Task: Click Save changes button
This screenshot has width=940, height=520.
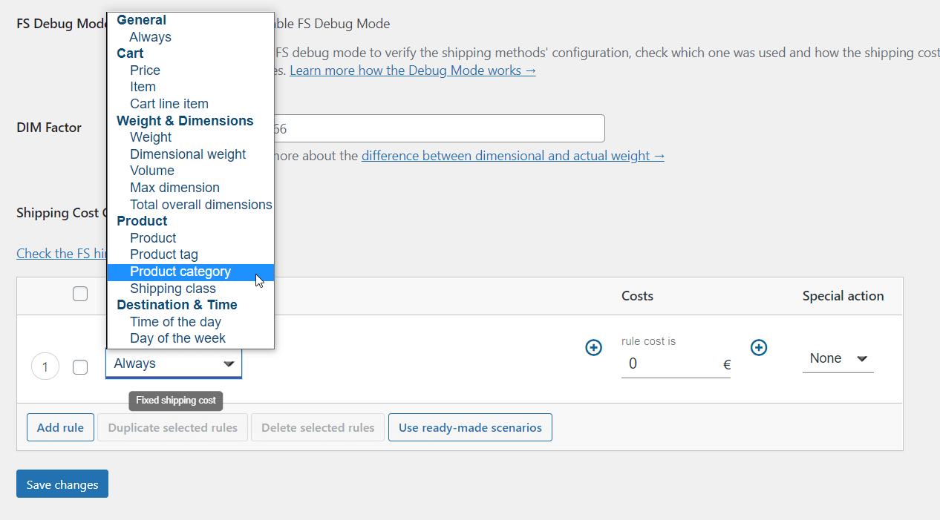Action: pos(62,484)
